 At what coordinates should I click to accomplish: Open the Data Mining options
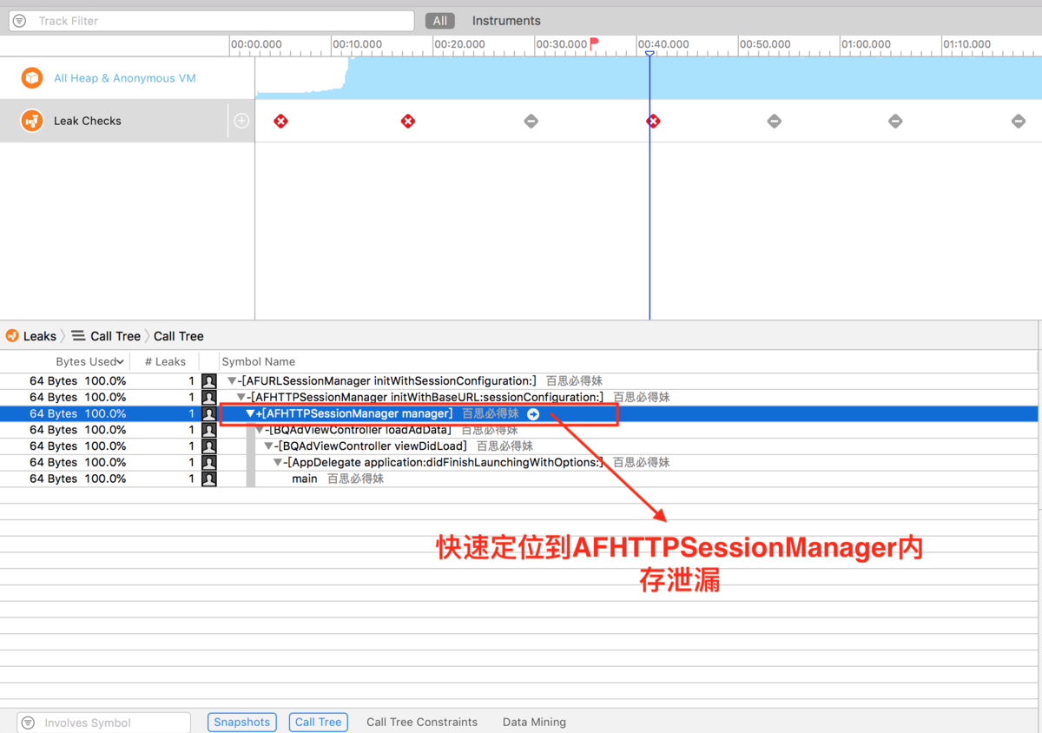[x=534, y=723]
